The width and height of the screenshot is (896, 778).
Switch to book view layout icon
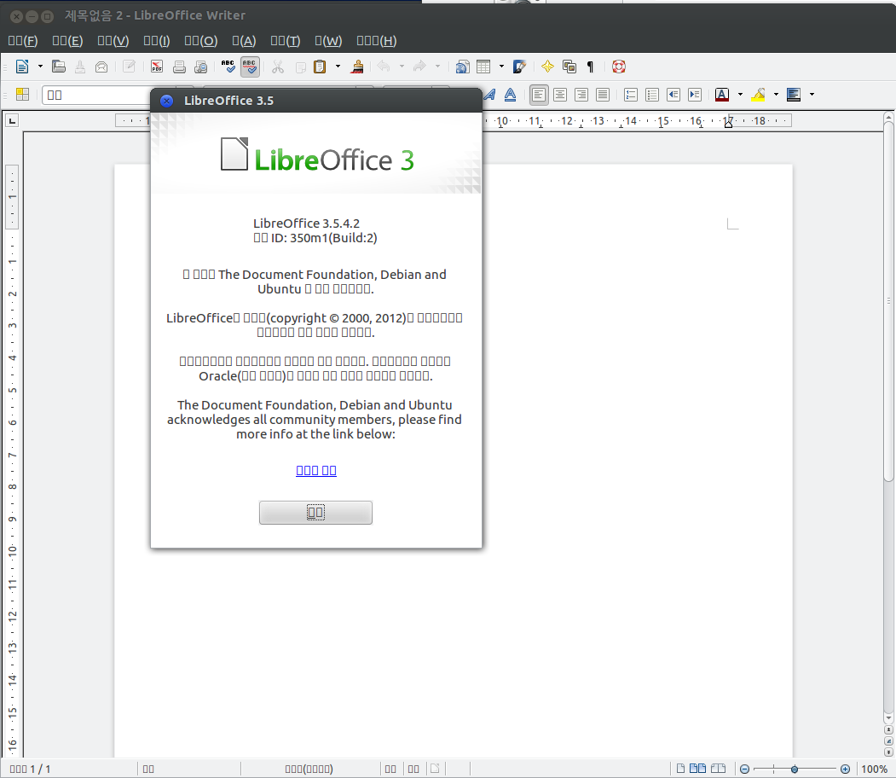pyautogui.click(x=718, y=769)
